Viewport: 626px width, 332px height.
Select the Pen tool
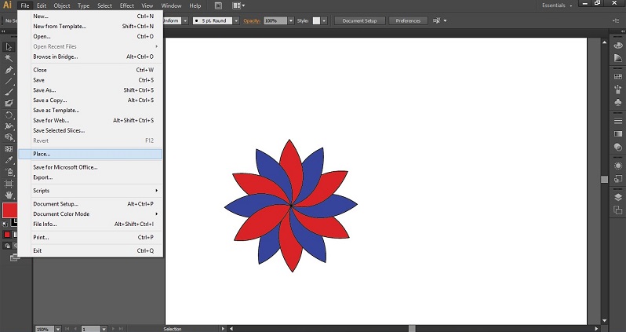click(9, 70)
